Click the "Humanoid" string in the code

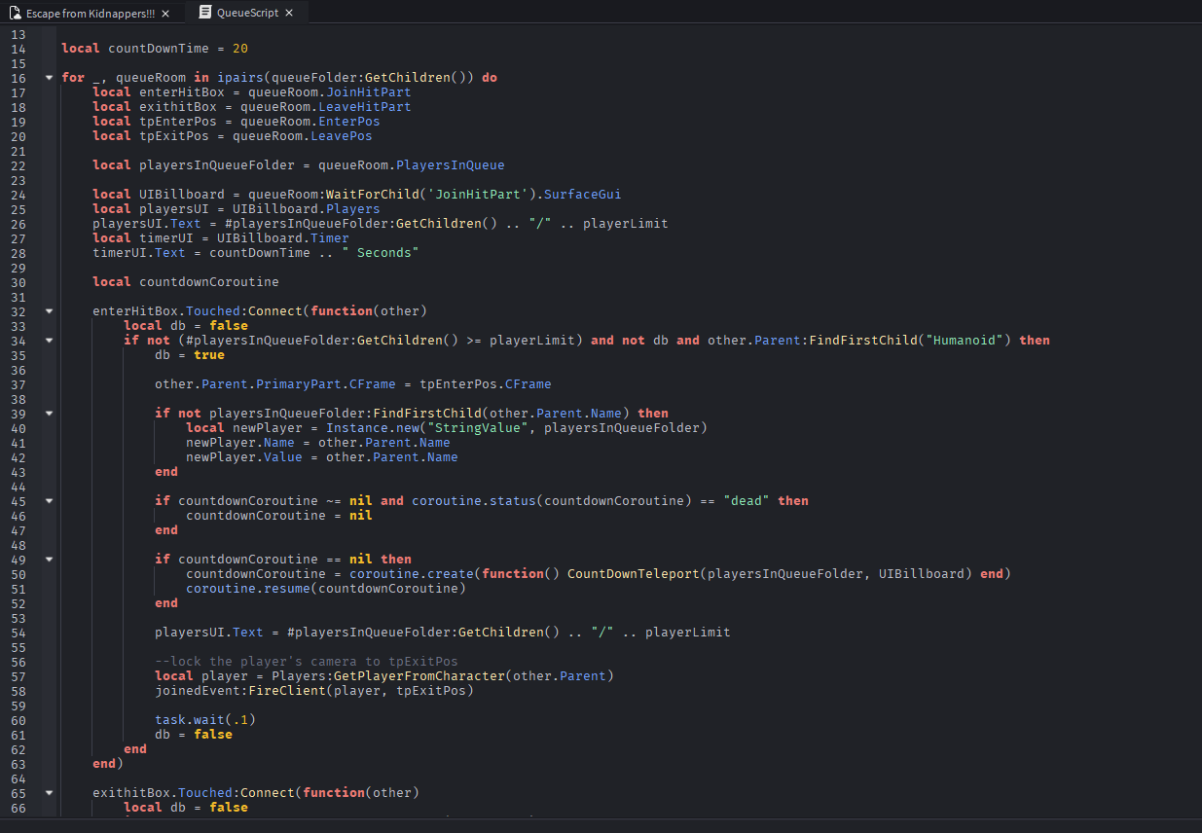click(968, 341)
